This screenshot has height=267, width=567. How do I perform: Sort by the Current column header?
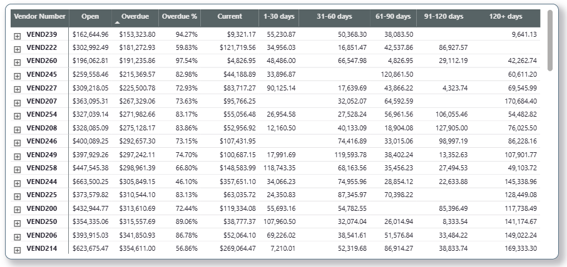pyautogui.click(x=230, y=17)
